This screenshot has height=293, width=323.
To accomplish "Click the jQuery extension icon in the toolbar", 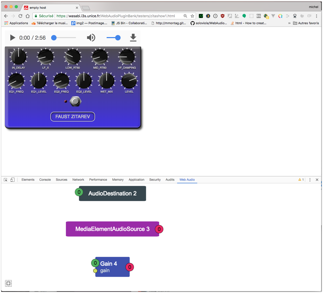I will coord(201,16).
